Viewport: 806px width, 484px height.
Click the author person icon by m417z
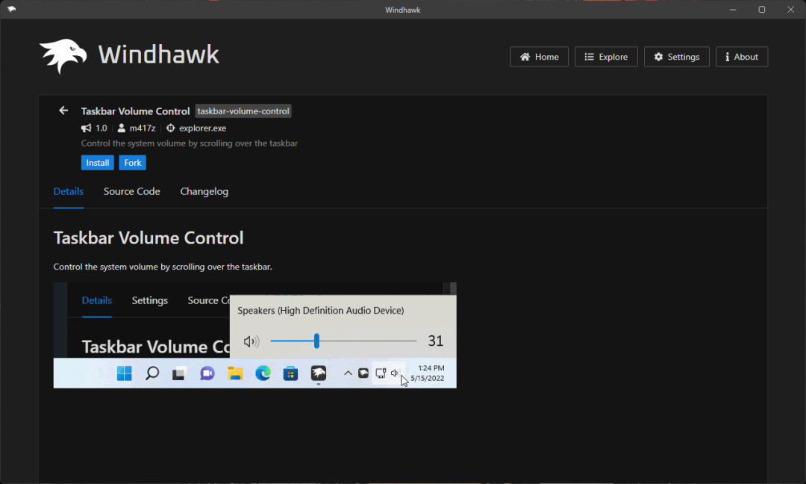click(x=122, y=128)
